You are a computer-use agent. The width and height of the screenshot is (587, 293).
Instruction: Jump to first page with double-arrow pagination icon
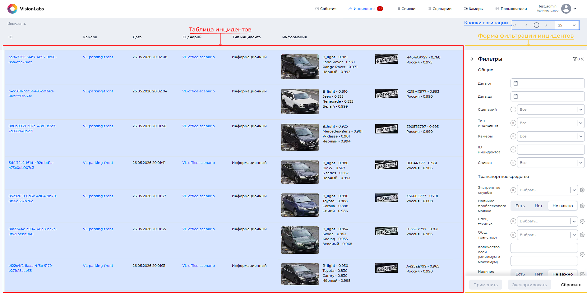pyautogui.click(x=515, y=25)
